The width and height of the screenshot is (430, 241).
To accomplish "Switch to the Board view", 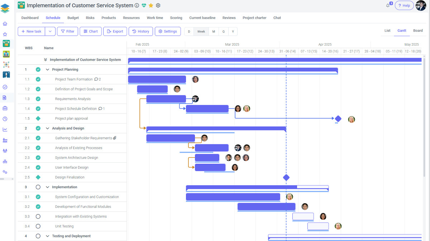I will pyautogui.click(x=418, y=31).
